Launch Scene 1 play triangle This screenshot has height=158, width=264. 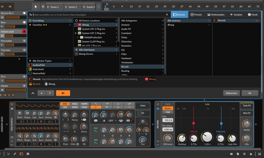pos(48,7)
